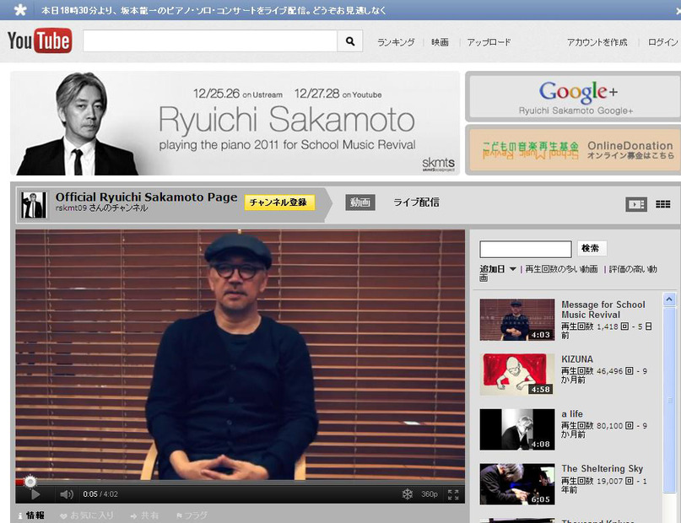Click アカウントを作成 link

coord(597,42)
